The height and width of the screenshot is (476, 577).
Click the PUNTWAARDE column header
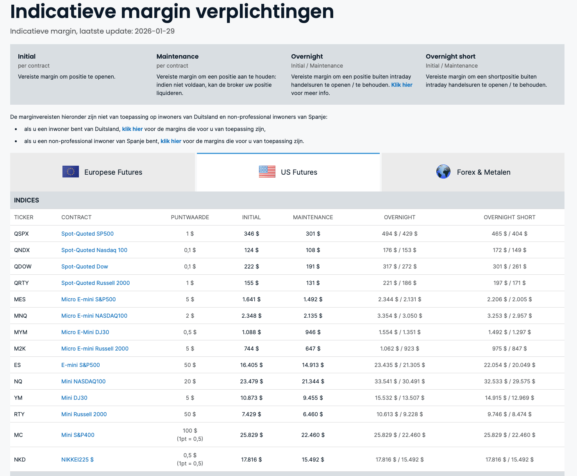coord(190,217)
